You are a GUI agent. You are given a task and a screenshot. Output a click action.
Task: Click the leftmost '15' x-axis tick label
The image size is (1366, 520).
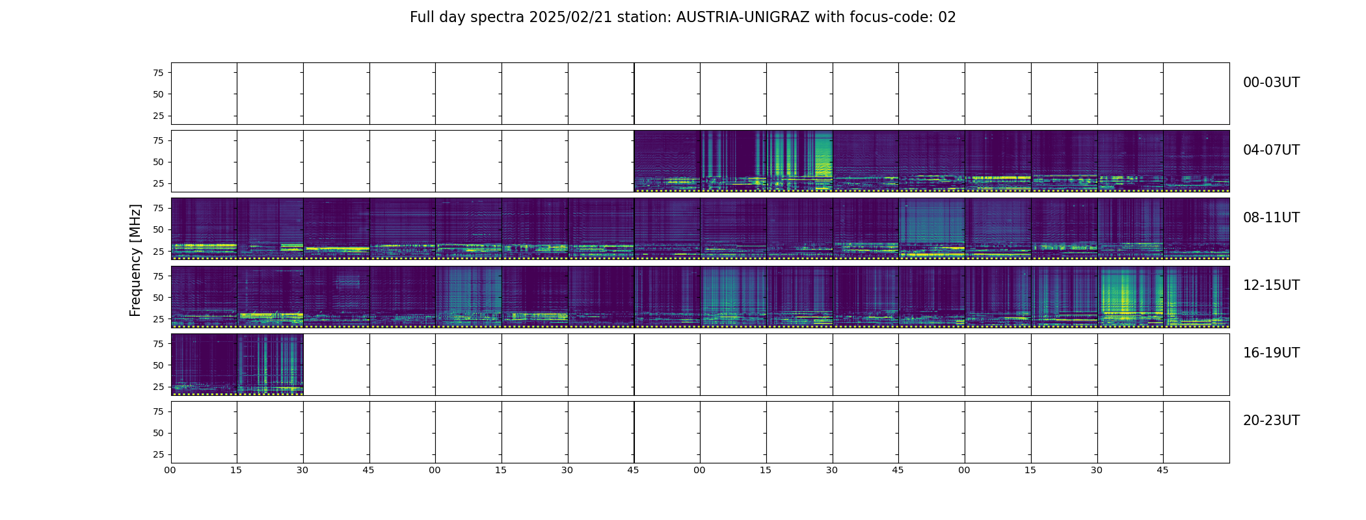tap(236, 470)
